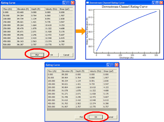The image size is (164, 122).
Task: Select elevation cell 85.478
Action: [24, 28]
